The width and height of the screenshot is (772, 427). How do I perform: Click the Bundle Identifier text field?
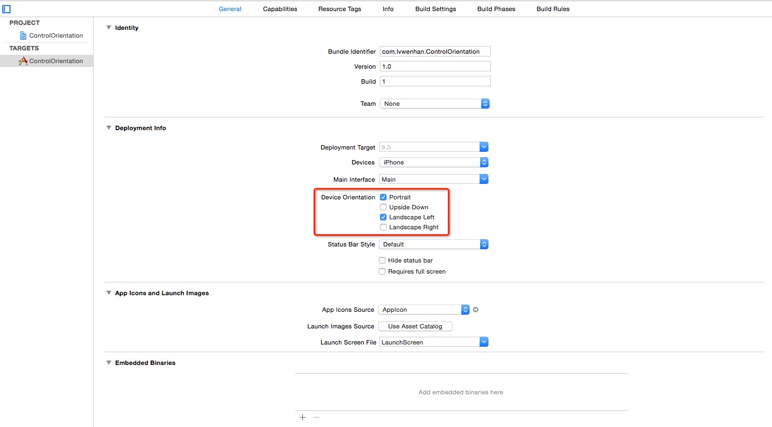click(435, 52)
